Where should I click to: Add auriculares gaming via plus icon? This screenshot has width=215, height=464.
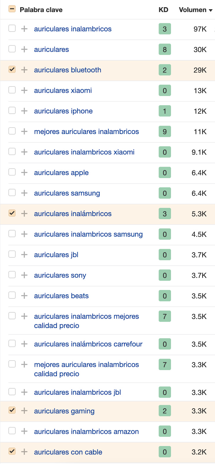[x=24, y=411]
